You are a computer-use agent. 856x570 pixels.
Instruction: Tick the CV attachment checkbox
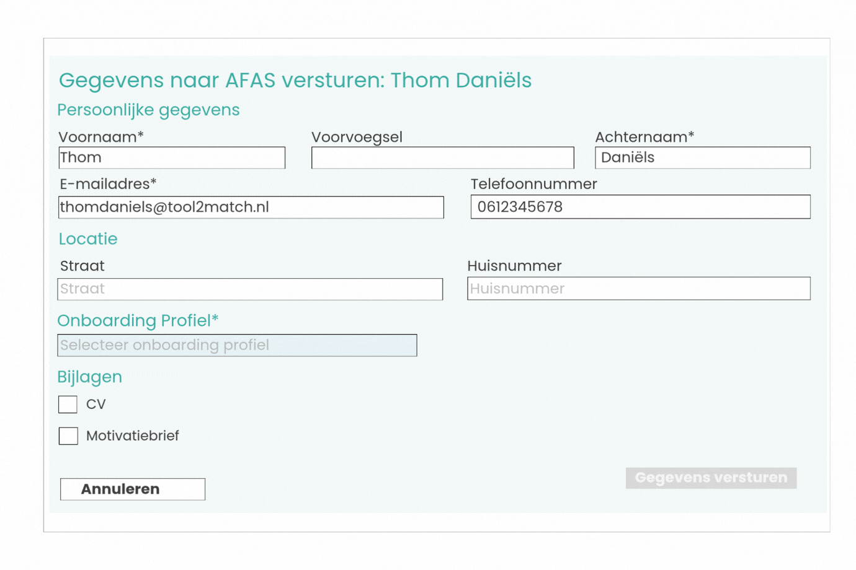(68, 405)
